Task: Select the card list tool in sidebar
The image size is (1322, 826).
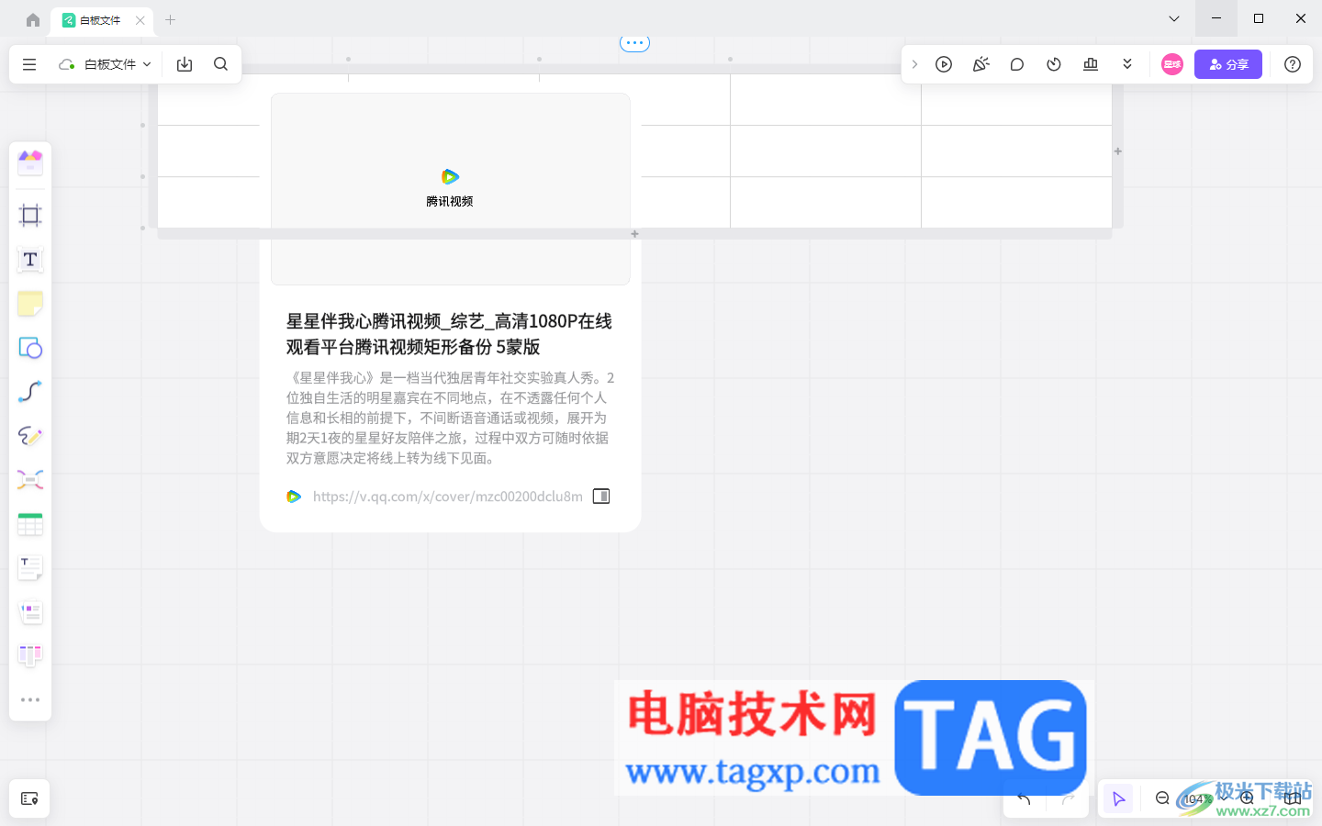Action: [30, 612]
